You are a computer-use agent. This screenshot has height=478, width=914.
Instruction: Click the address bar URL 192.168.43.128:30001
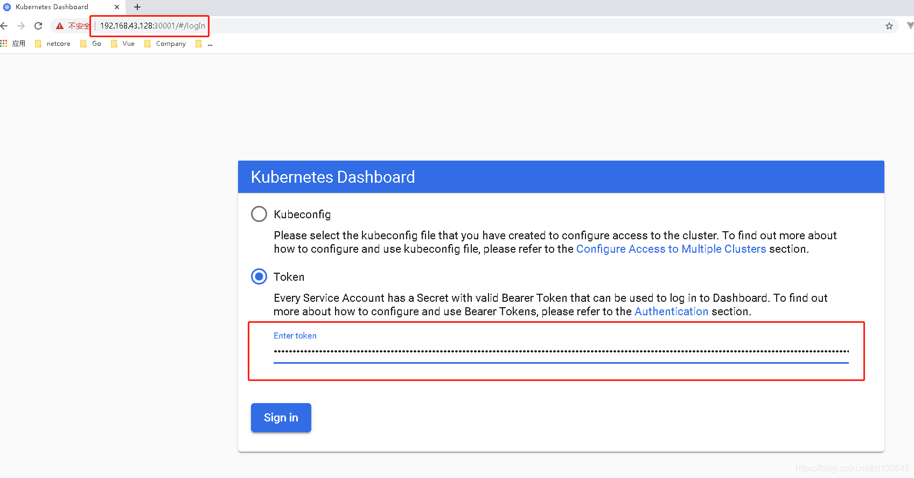click(152, 26)
